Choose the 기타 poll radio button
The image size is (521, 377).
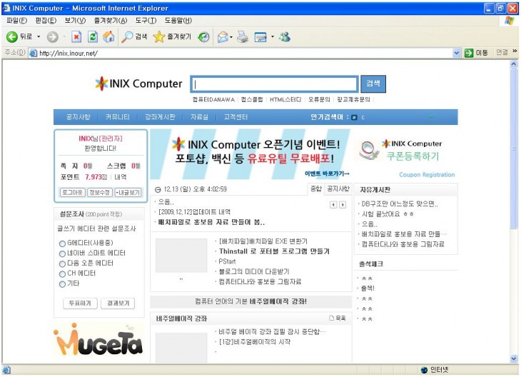(x=62, y=283)
